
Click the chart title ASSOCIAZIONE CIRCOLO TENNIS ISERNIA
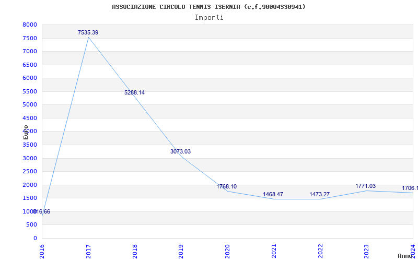tap(208, 7)
